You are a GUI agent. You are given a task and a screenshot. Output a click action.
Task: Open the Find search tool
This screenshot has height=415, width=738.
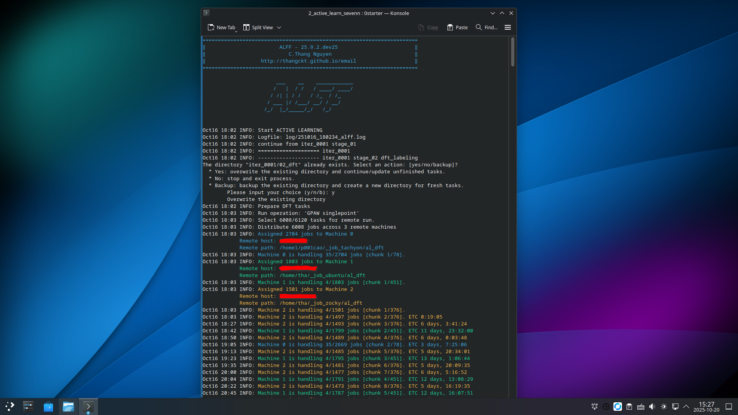coord(486,27)
